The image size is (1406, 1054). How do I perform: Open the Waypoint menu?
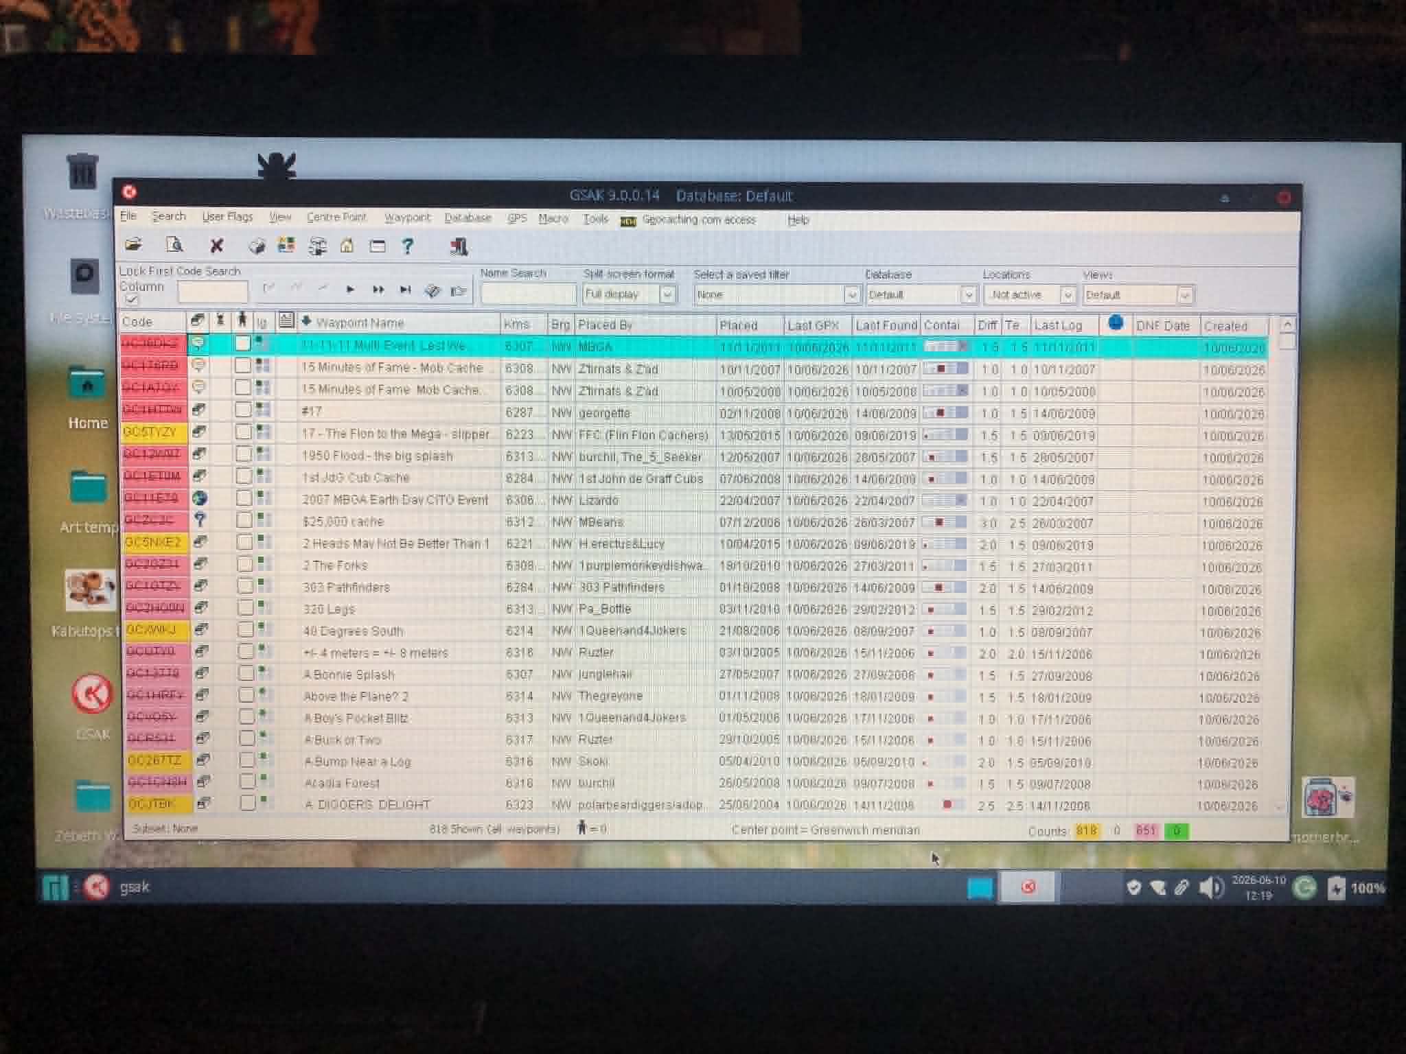(407, 218)
